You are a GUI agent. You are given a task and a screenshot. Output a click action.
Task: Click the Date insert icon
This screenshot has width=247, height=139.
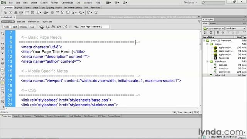click(58, 13)
